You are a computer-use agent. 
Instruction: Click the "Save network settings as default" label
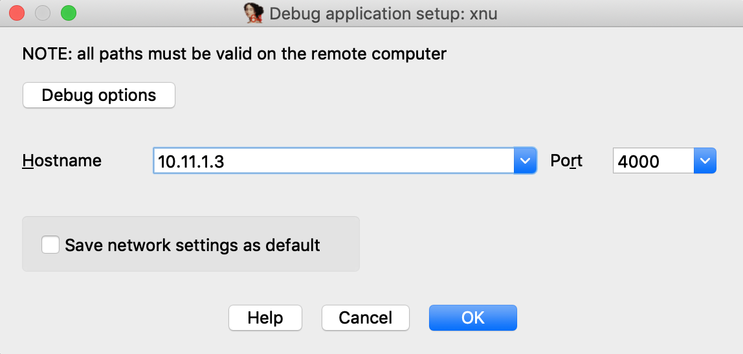(x=192, y=245)
